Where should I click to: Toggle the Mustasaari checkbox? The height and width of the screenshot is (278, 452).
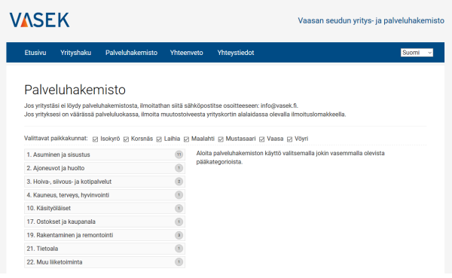tap(221, 139)
